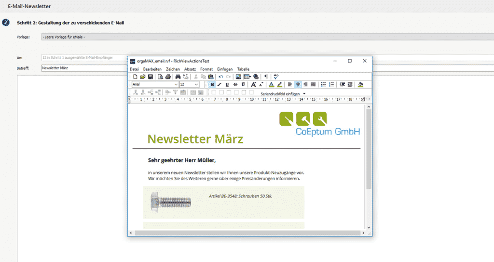The height and width of the screenshot is (262, 494).
Task: Click the open file folder icon
Action: point(143,77)
